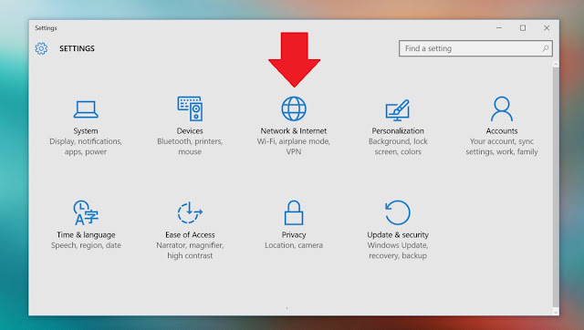
Task: Select the 'Ease of Access' label
Action: pos(190,235)
